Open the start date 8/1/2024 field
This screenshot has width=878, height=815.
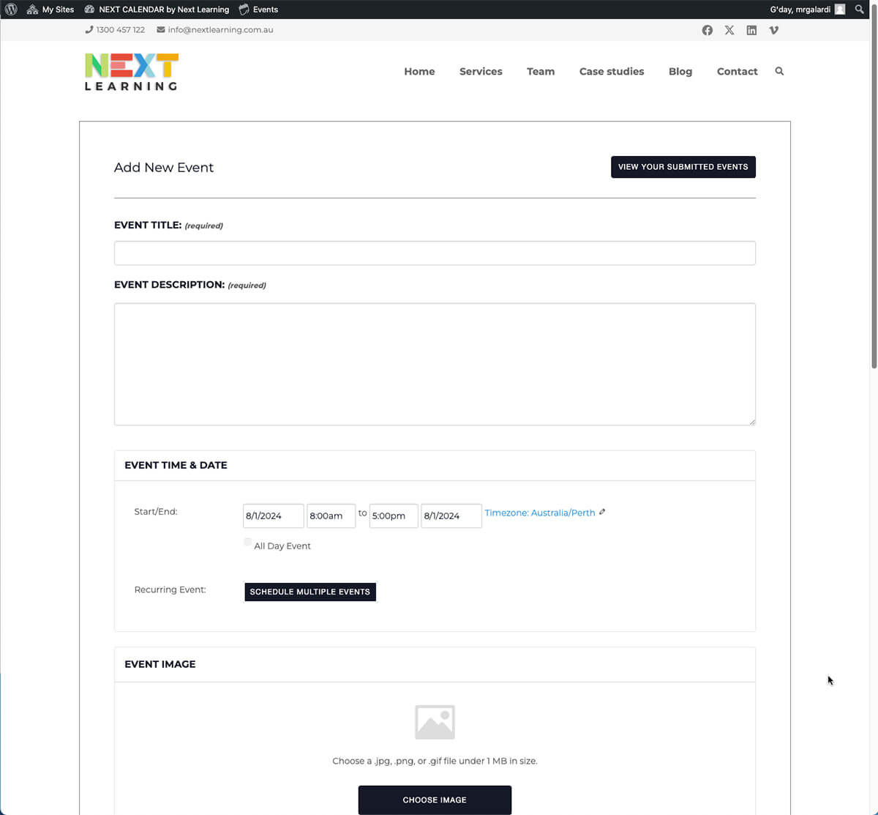point(274,516)
